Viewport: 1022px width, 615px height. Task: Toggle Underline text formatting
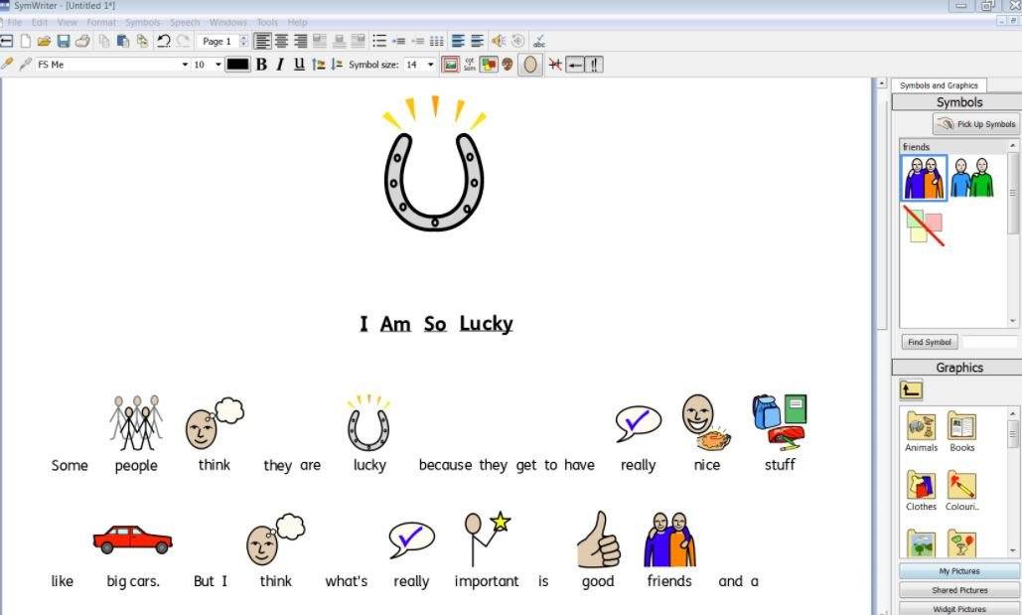click(x=299, y=65)
